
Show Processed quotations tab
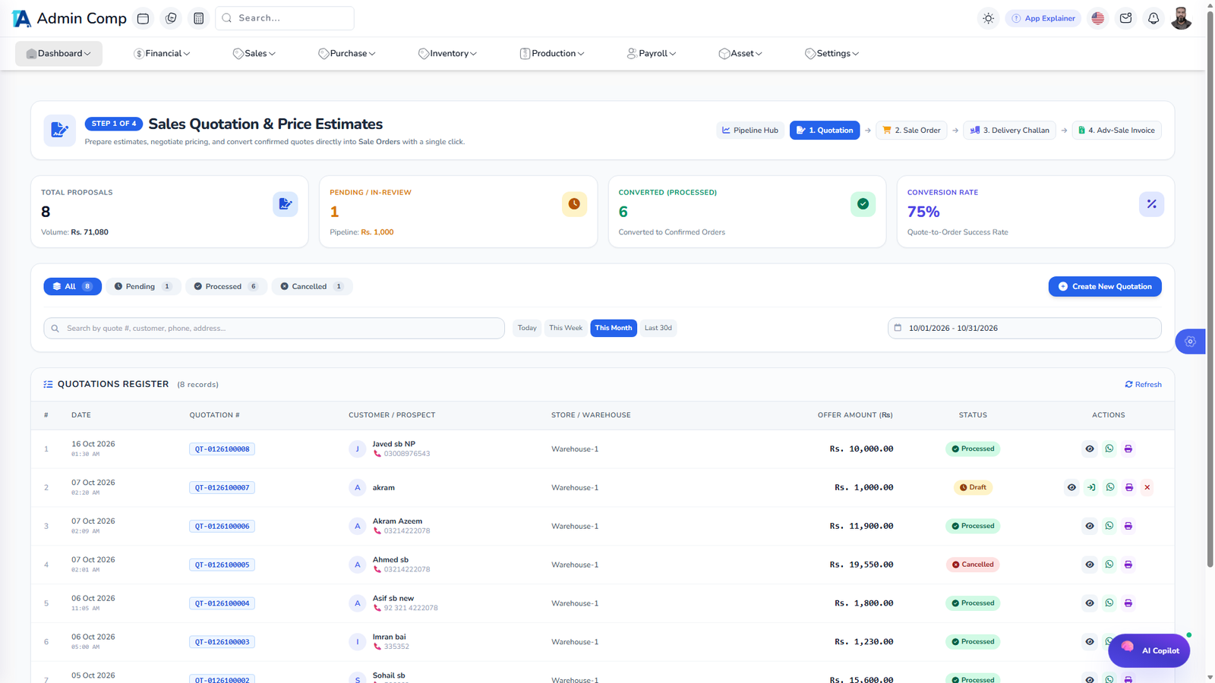pyautogui.click(x=226, y=287)
